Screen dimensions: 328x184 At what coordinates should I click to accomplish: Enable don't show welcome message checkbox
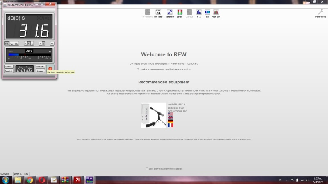pos(147,168)
